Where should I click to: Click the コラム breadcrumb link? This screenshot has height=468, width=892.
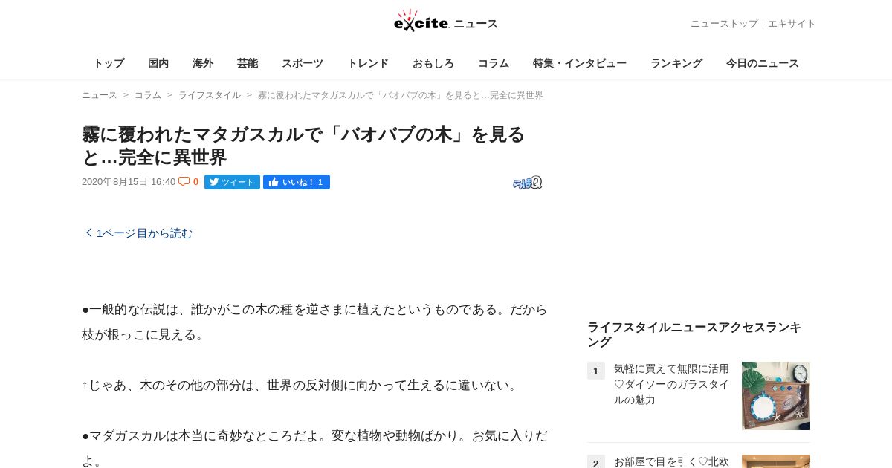148,95
